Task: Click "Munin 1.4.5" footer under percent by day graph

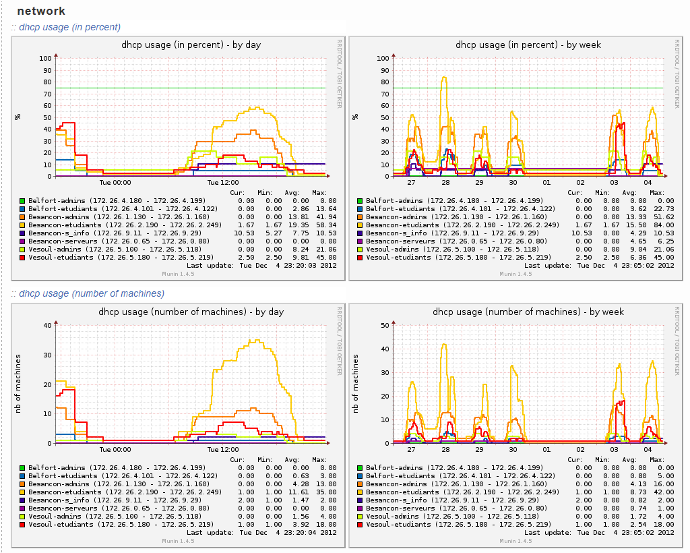Action: click(x=178, y=274)
